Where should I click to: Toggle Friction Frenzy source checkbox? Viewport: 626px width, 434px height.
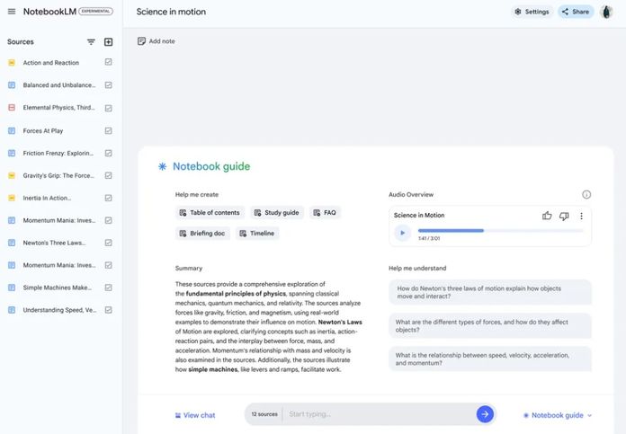[x=108, y=153]
